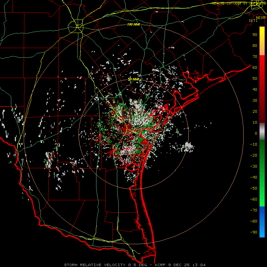Click the 50 NMI range ring label
The image size is (267, 267).
134,79
